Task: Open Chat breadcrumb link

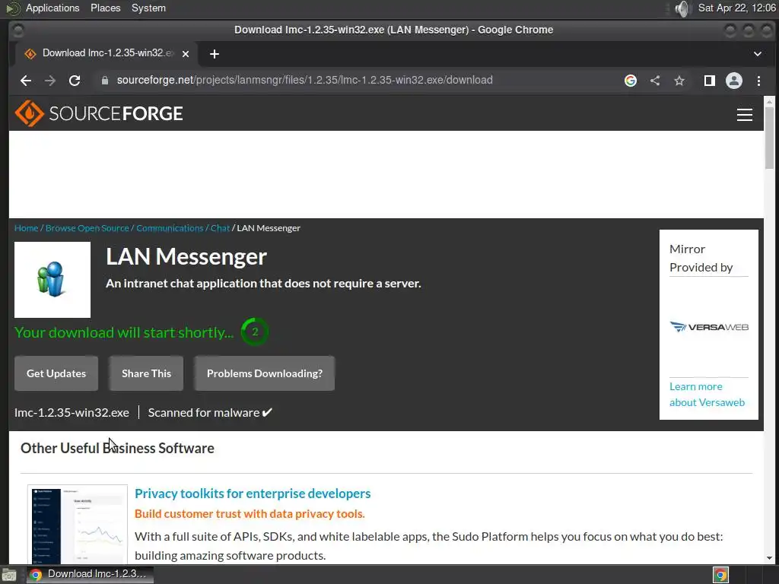Action: [x=220, y=228]
